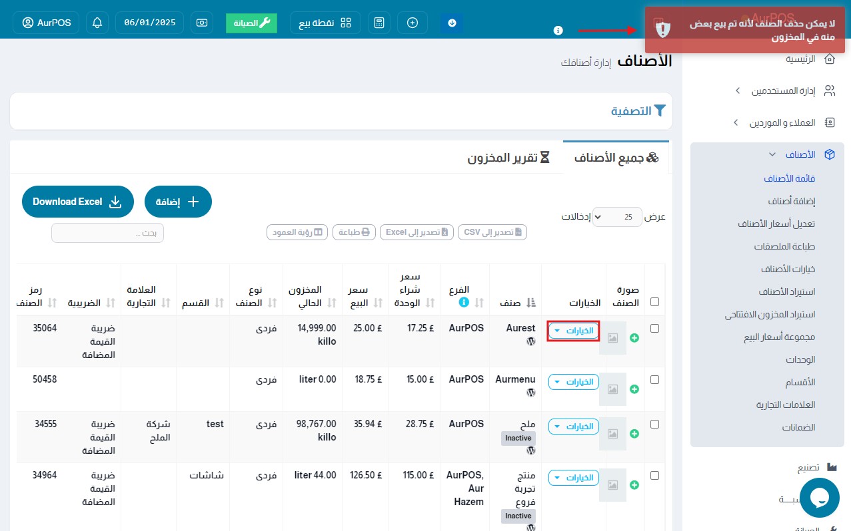Open نقطة بيع point of sale
Viewport: 851px width, 531px height.
325,23
